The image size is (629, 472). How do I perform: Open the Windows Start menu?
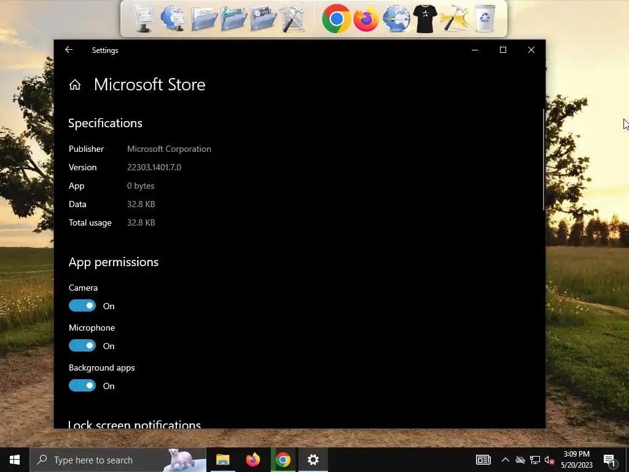click(15, 460)
